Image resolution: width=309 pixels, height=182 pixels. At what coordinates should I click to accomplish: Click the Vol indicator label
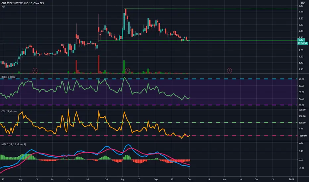(x=3, y=7)
